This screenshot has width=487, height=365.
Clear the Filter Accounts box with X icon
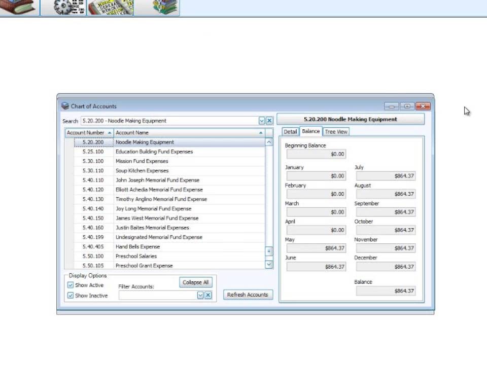point(208,295)
